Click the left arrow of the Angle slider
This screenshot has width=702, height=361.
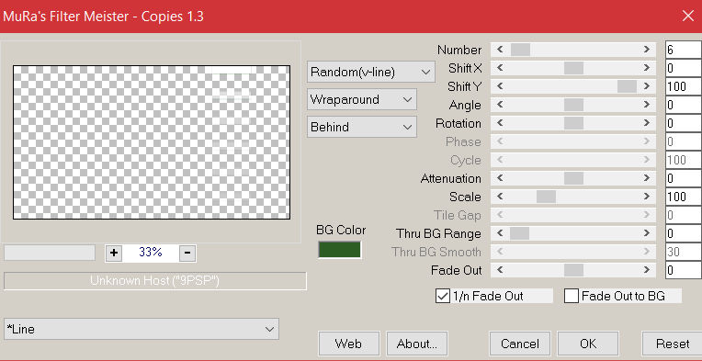pyautogui.click(x=501, y=105)
